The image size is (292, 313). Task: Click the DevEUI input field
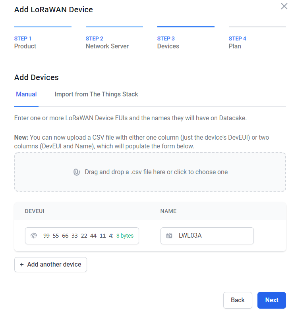tap(82, 236)
